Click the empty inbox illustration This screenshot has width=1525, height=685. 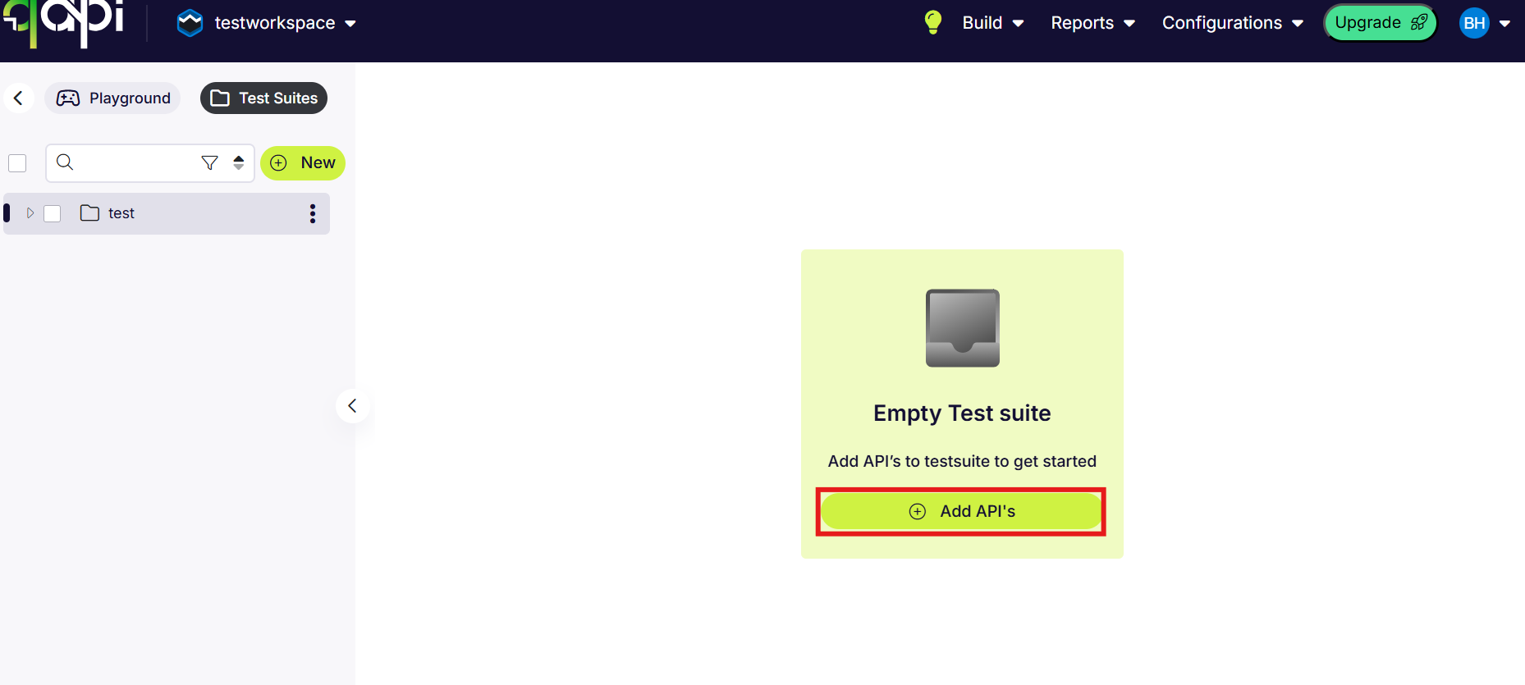coord(962,327)
